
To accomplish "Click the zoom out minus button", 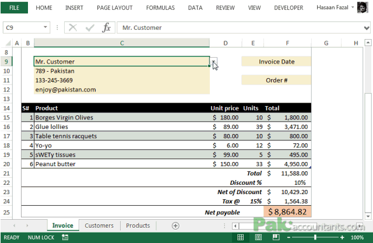I will point(288,237).
